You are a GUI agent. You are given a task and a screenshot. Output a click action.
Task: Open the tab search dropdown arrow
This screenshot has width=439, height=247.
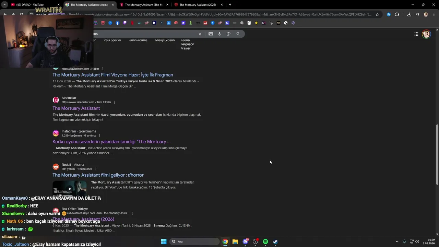click(x=4, y=5)
